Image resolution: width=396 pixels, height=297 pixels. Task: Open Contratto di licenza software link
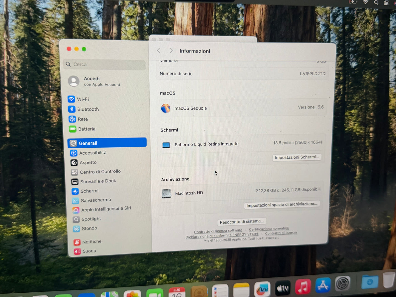(x=218, y=231)
